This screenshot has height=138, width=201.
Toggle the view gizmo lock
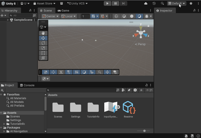(x=148, y=26)
